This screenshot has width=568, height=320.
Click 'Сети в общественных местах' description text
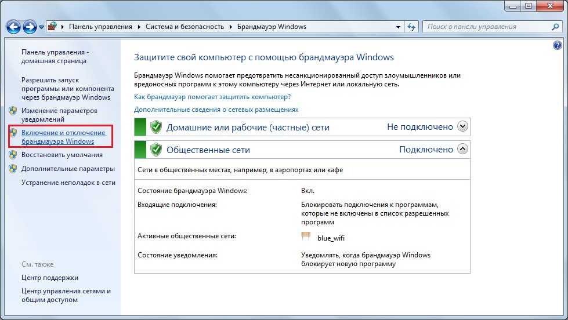240,170
